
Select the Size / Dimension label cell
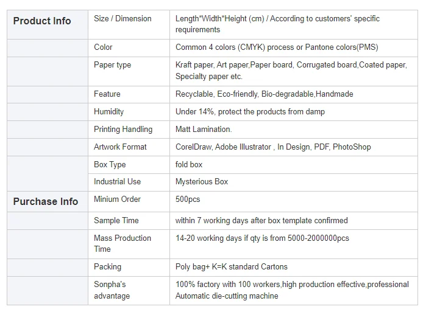[123, 19]
